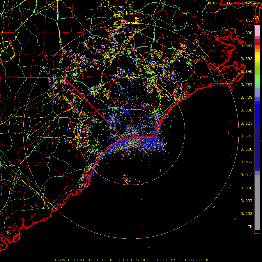This screenshot has width=262, height=262.
Task: Click the 12:05 timestamp
Action: coord(203,260)
